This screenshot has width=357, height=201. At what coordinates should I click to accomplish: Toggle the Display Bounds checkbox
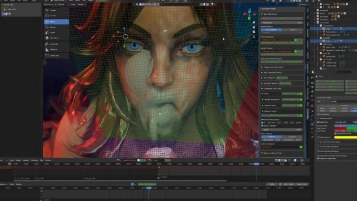click(x=318, y=137)
